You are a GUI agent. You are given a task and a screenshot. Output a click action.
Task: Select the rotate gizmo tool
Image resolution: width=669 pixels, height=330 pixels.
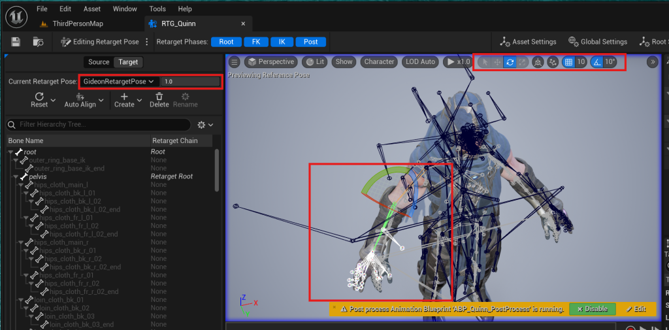510,62
